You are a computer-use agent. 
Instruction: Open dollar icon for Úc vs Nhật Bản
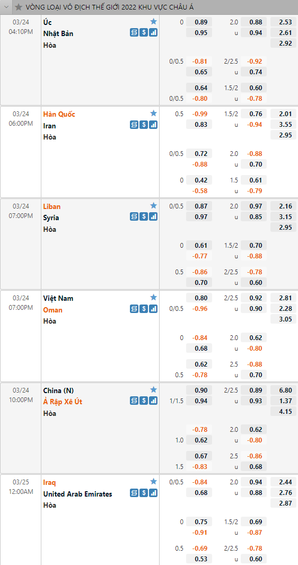click(144, 33)
